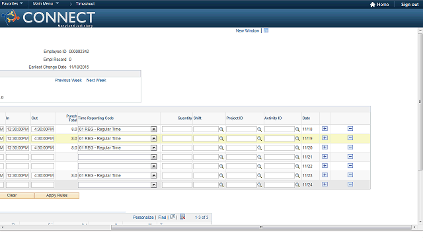The width and height of the screenshot is (423, 238).
Task: Click the Earliest Change Date 11/18/2015
Action: coord(79,67)
